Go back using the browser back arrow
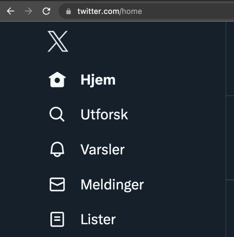Image resolution: width=234 pixels, height=237 pixels. tap(11, 11)
